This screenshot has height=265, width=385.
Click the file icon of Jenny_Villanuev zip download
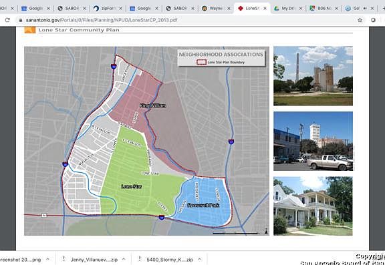pos(64,259)
